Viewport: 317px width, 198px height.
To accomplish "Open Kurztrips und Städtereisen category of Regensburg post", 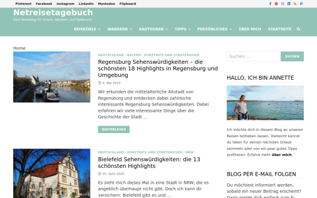I will coord(172,55).
